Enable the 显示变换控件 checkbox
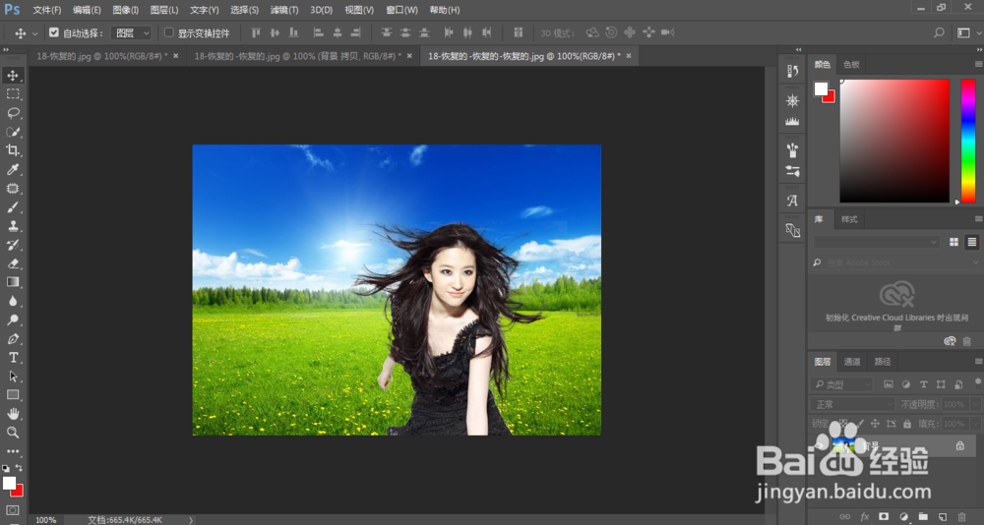The image size is (984, 525). point(169,32)
